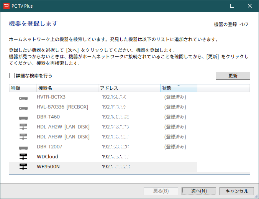Image resolution: width=259 pixels, height=199 pixels.
Task: Click the DBR-T2007 IP address cell
Action: pyautogui.click(x=115, y=146)
